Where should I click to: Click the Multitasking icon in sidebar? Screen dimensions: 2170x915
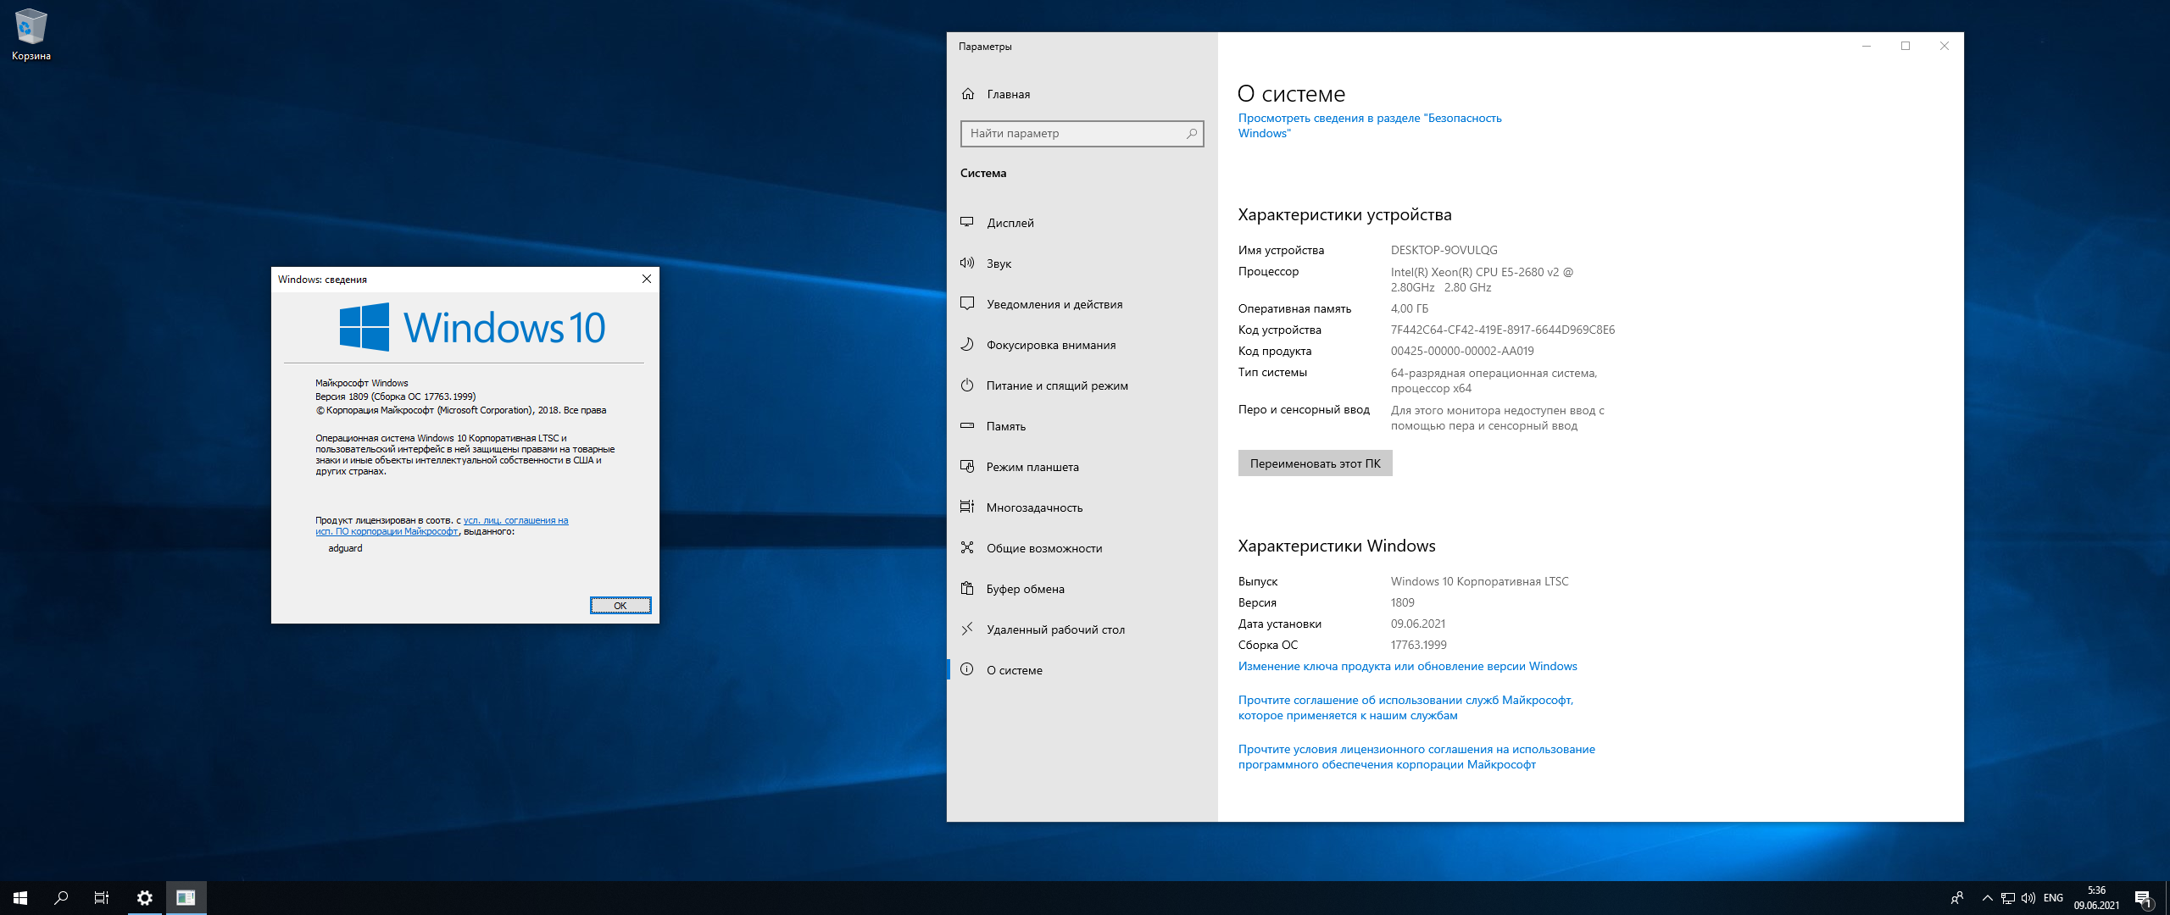pos(967,507)
